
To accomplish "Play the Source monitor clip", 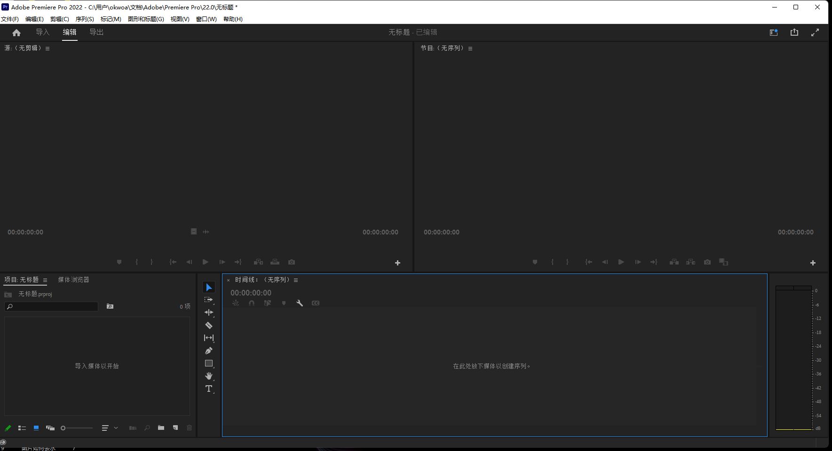I will tap(206, 262).
